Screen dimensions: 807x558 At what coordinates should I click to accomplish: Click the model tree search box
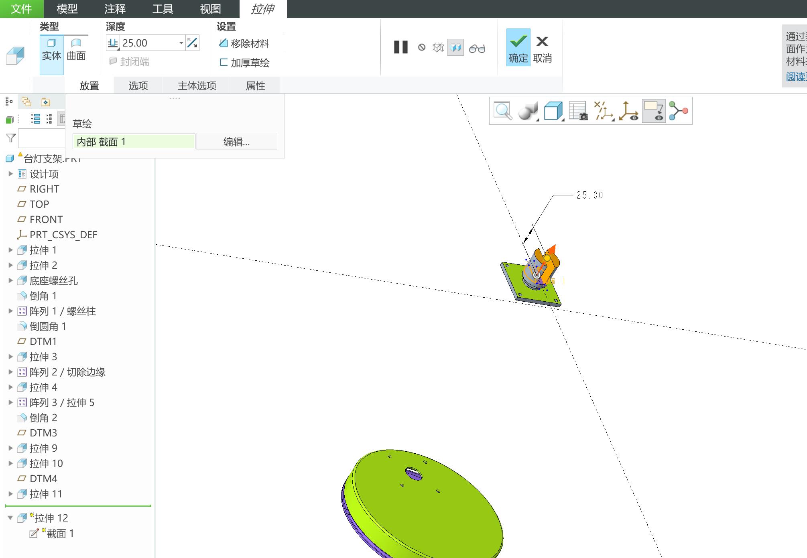coord(42,138)
